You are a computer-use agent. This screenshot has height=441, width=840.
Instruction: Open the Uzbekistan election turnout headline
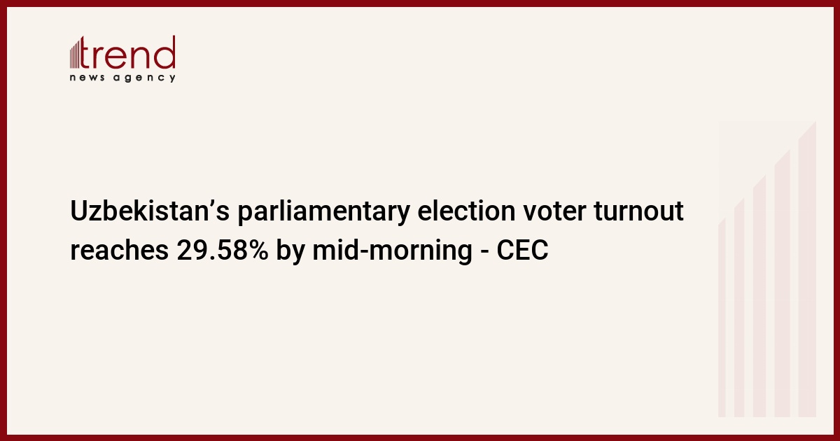click(x=377, y=231)
